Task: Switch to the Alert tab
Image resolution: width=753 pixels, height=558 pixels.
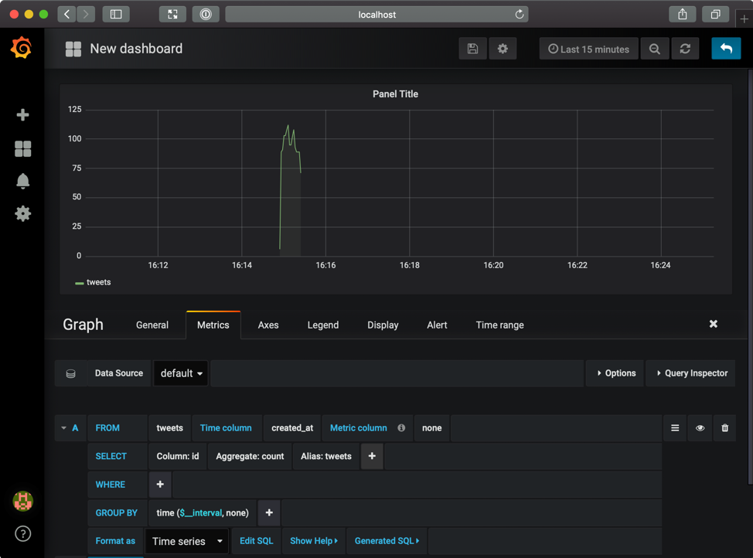Action: (437, 325)
